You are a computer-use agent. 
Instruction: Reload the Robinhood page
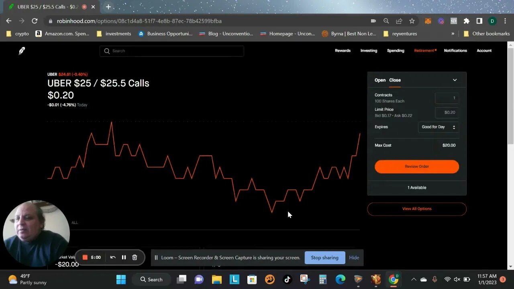pyautogui.click(x=35, y=21)
